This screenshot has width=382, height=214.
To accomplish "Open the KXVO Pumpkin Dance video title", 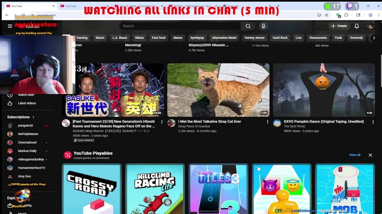I will click(x=324, y=121).
